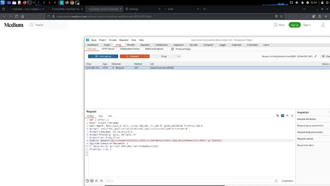Open the Forward button dropdown arrow
The width and height of the screenshot is (330, 186).
(147, 56)
